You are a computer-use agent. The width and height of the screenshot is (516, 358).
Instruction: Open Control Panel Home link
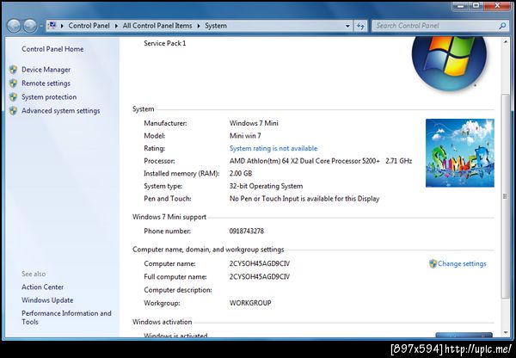tap(52, 49)
